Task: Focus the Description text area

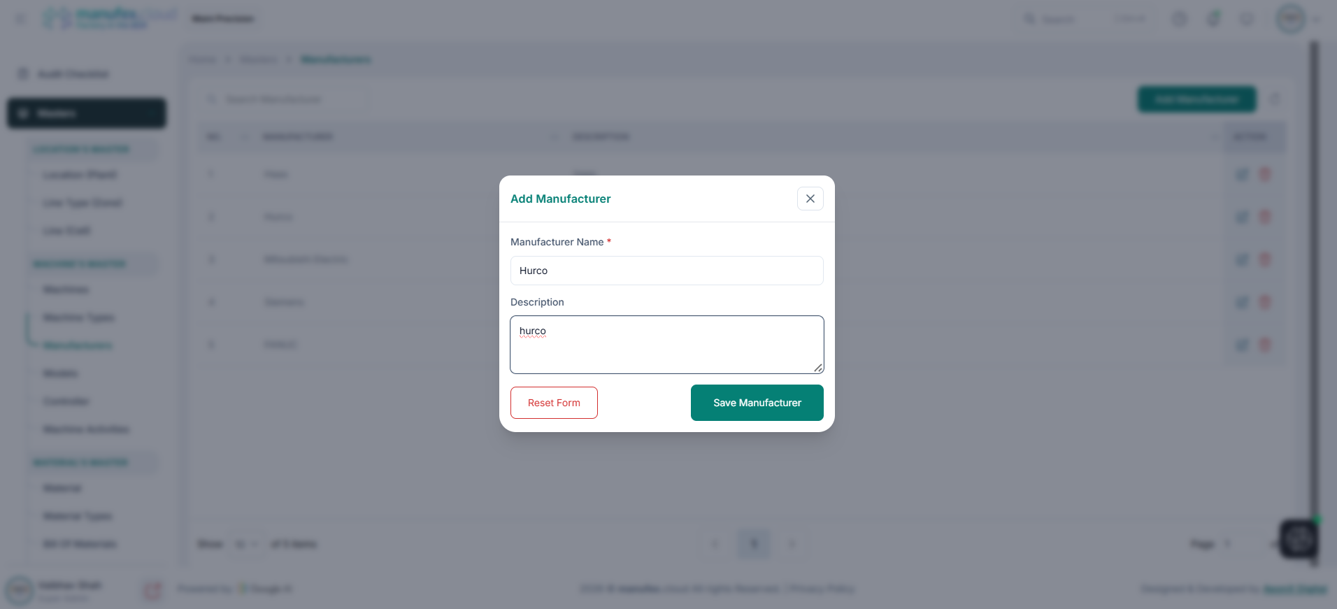Action: point(666,344)
